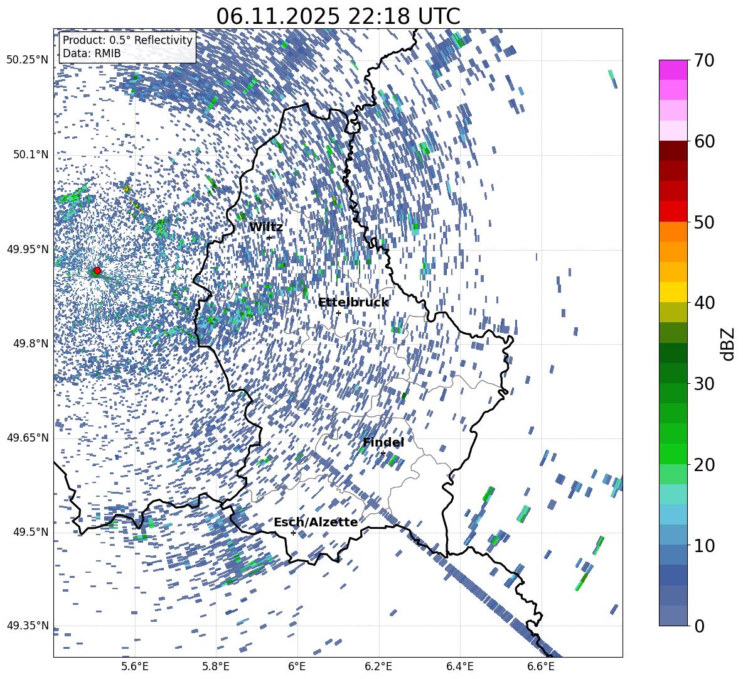
Task: Click the 49.65°N latitude label
Action: (x=28, y=437)
